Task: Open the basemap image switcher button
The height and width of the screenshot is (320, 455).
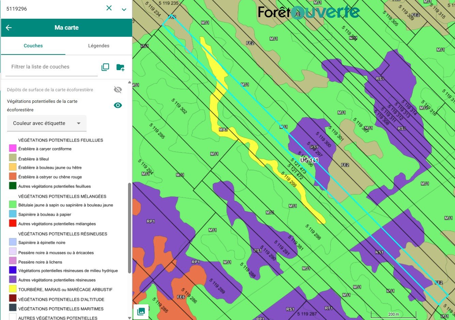Action: (x=141, y=311)
